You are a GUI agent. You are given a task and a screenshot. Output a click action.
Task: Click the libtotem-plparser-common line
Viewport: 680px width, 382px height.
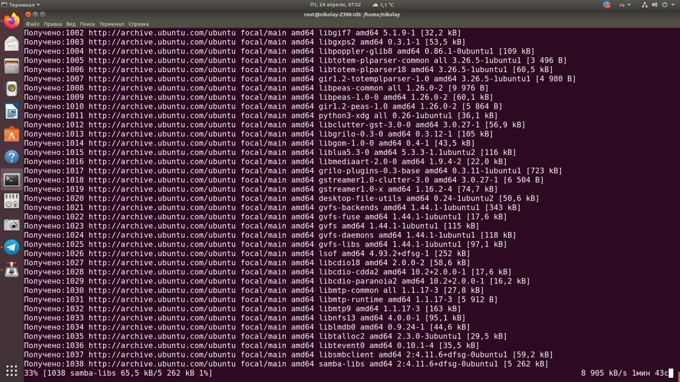[295, 60]
